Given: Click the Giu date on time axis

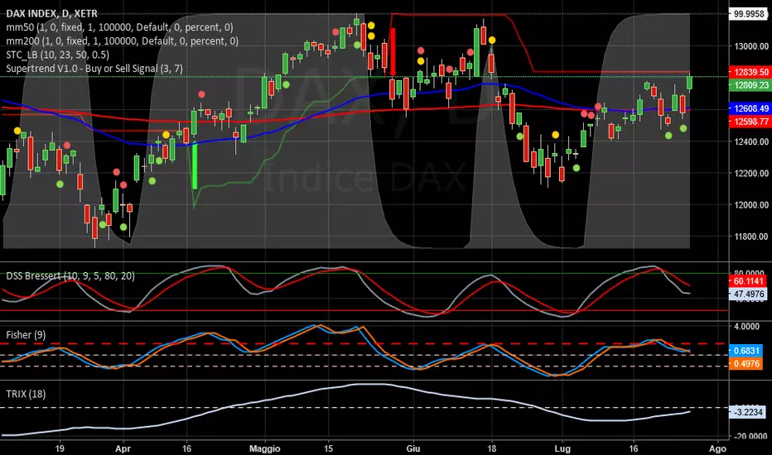Looking at the screenshot, I should [413, 448].
